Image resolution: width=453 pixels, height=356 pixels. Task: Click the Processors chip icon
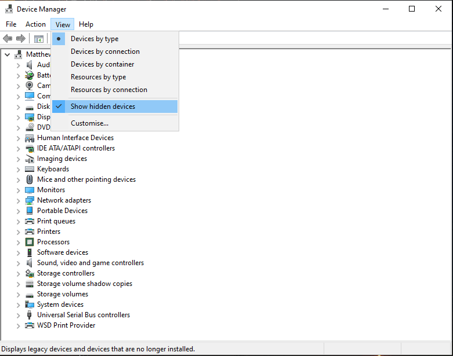[30, 242]
